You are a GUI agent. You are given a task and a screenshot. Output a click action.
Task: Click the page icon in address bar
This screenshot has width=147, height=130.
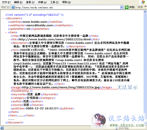point(13,7)
